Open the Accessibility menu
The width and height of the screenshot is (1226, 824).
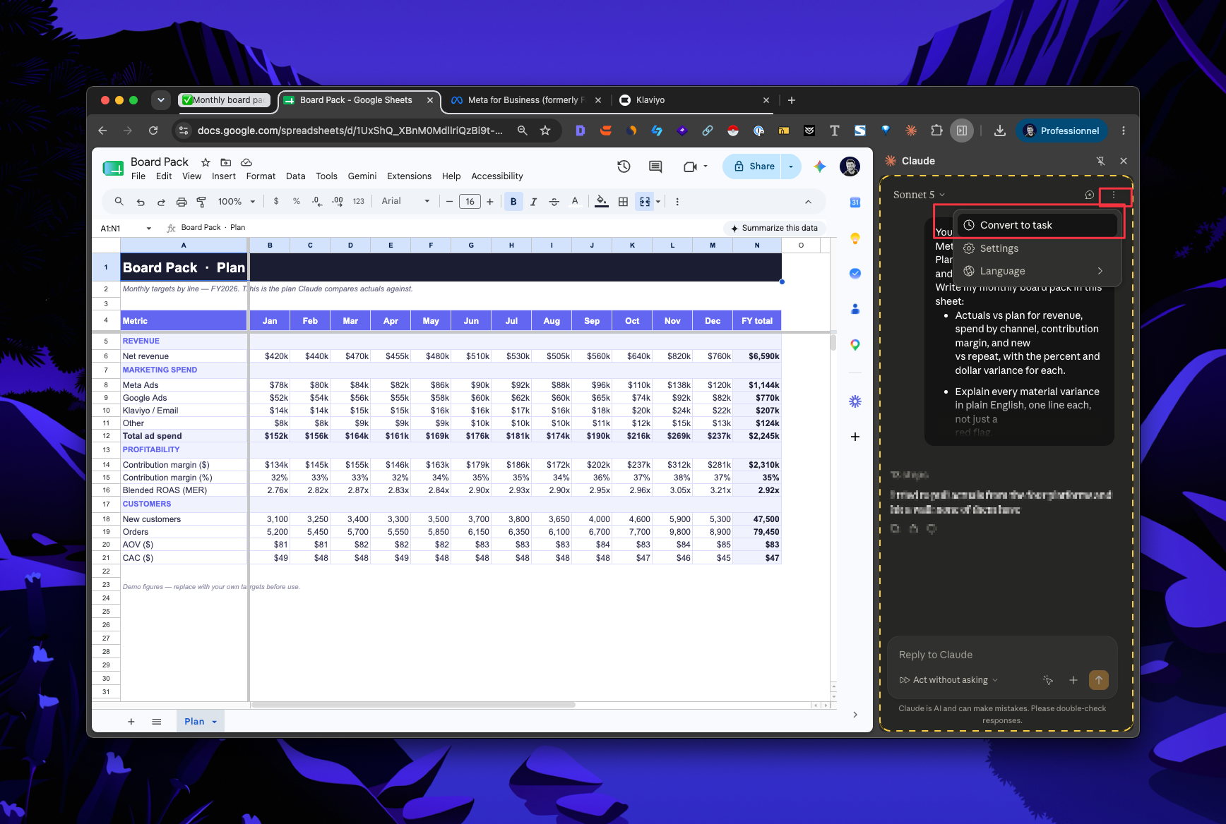497,176
